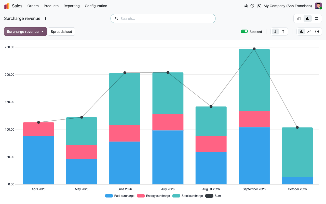Screen dimensions: 326x204
Task: Select the pie chart type
Action: point(317,32)
